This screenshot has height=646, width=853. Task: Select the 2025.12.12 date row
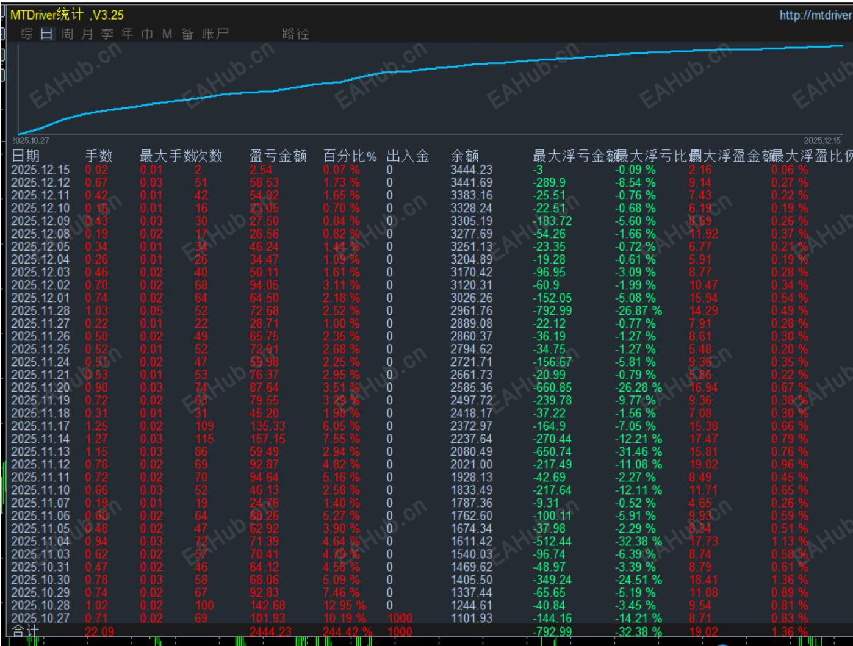(41, 182)
